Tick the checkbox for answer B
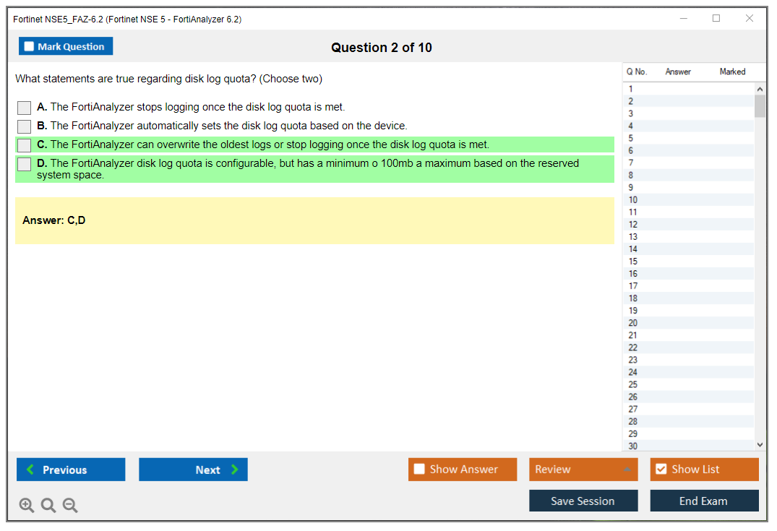This screenshot has height=531, width=777. [x=25, y=126]
